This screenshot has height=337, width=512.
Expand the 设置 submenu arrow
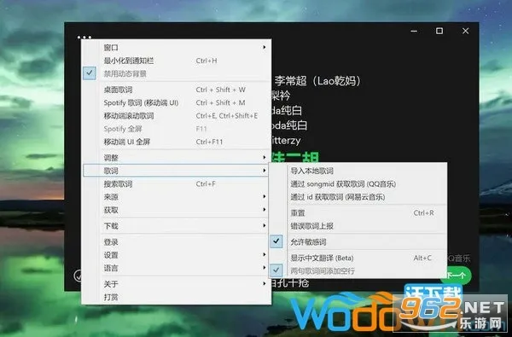[265, 255]
